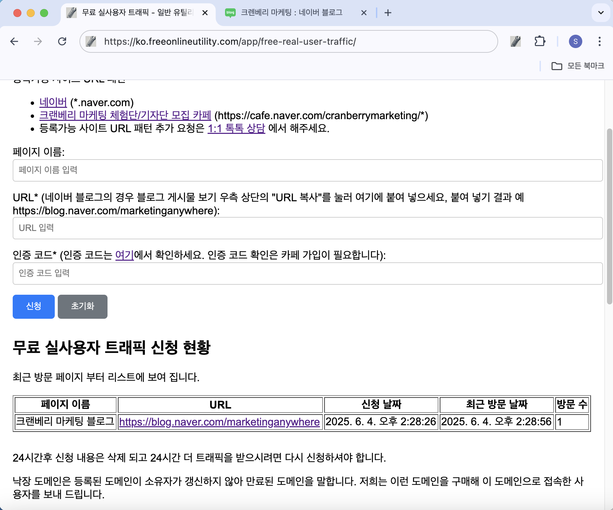Screen dimensions: 613x510
Task: View site info icon in address bar
Action: [91, 41]
